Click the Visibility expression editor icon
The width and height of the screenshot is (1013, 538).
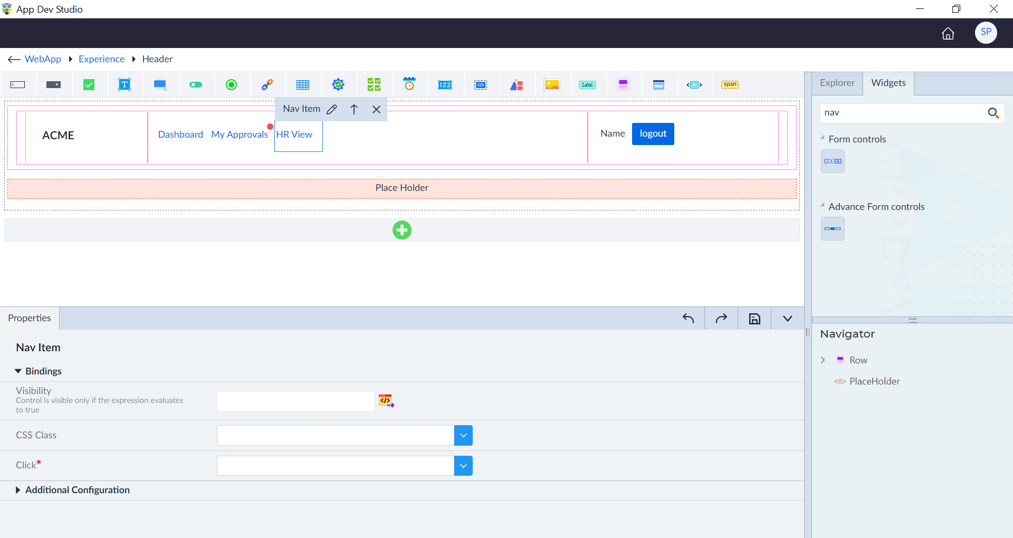click(x=387, y=401)
